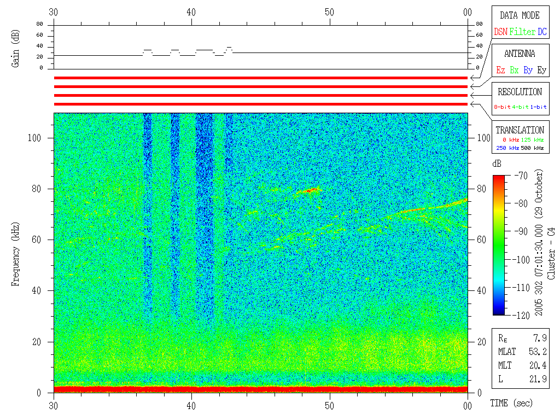Click the DATA MODE legend title

point(520,15)
